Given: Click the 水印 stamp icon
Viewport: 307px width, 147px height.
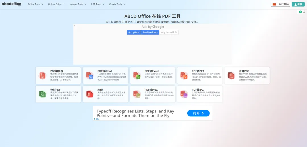Looking at the screenshot, I should coord(90,94).
